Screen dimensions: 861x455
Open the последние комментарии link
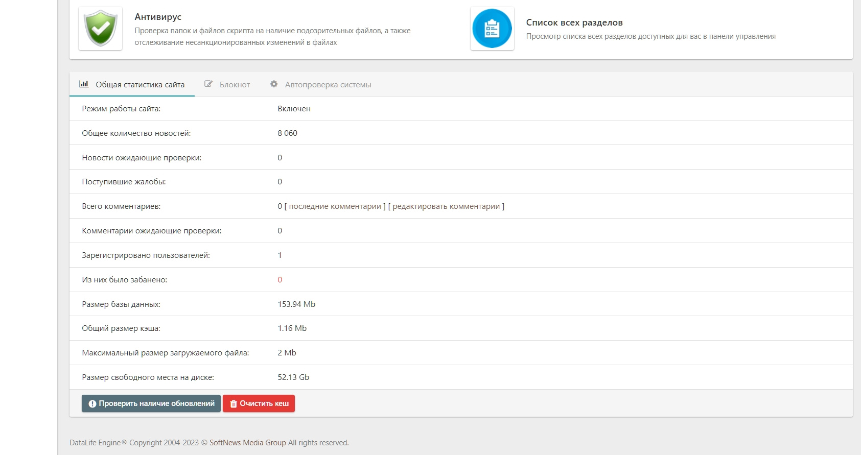tap(335, 206)
